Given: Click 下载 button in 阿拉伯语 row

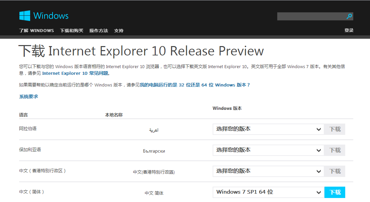Looking at the screenshot, I should pyautogui.click(x=335, y=129).
